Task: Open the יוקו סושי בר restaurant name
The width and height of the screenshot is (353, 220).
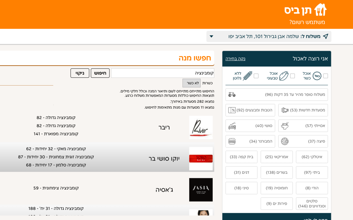Action: [164, 159]
